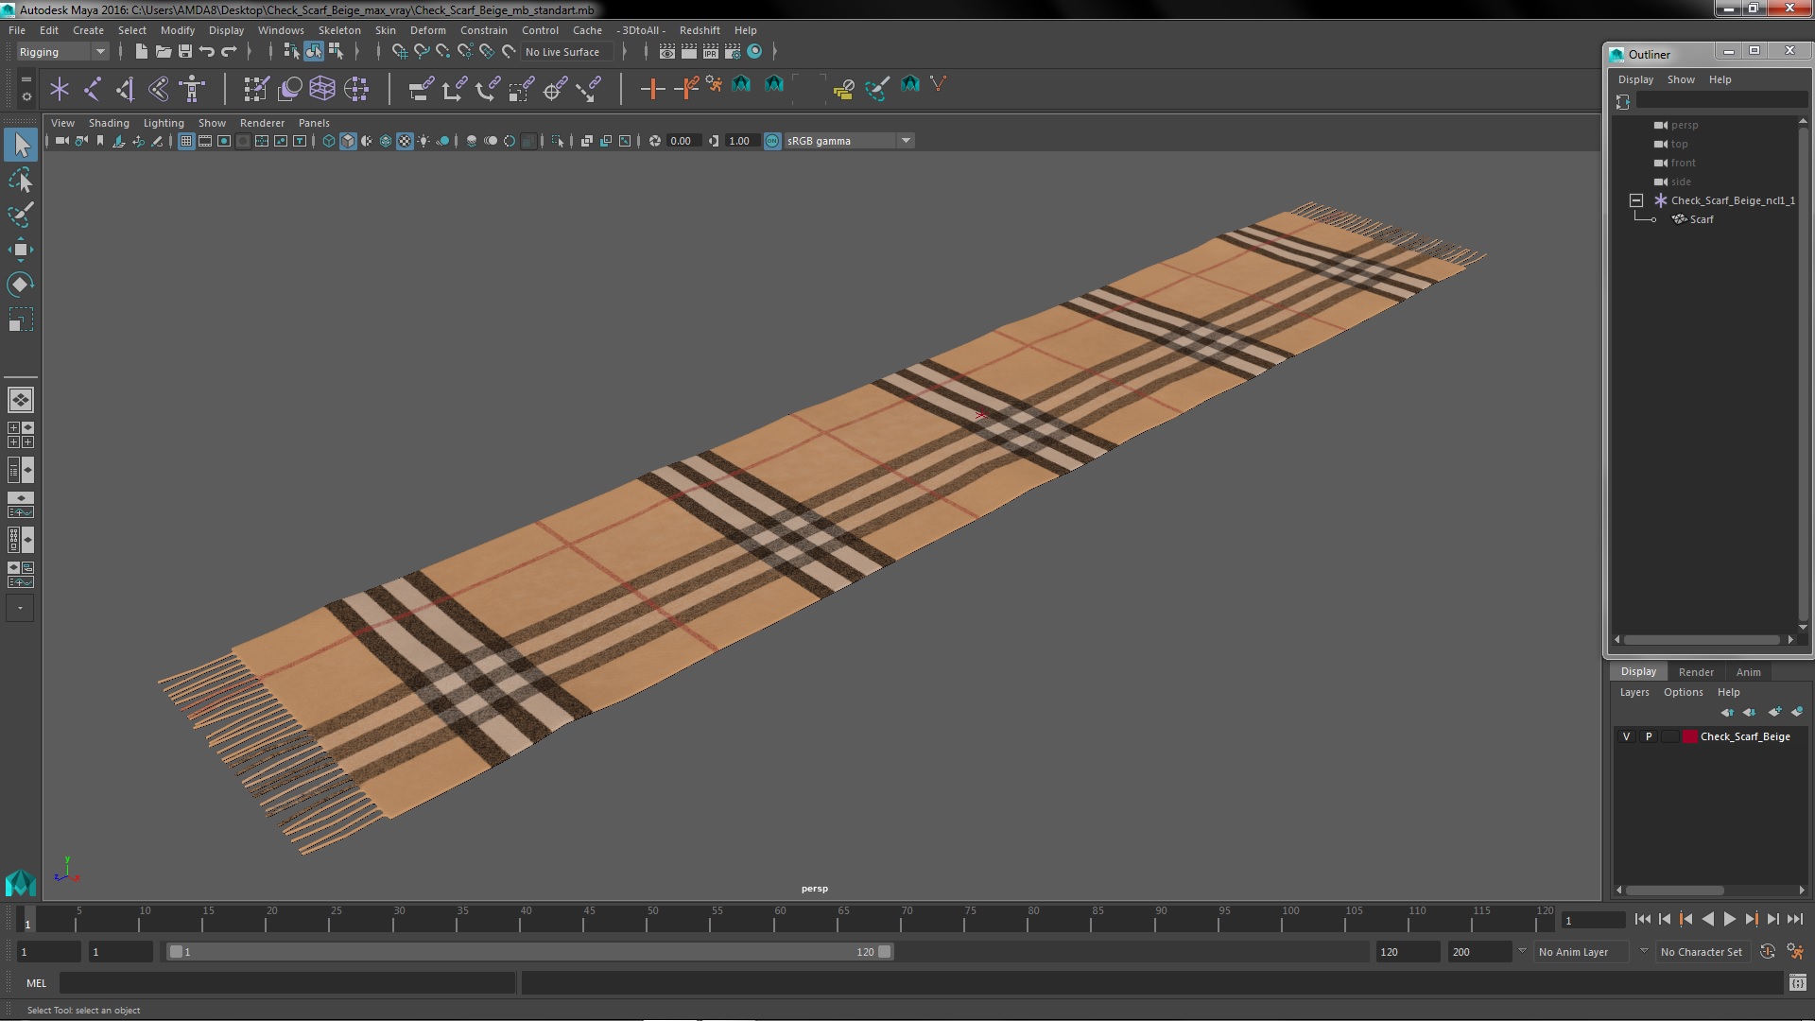Click the viewport gamma 1.00 field
This screenshot has height=1021, width=1815.
pyautogui.click(x=741, y=141)
